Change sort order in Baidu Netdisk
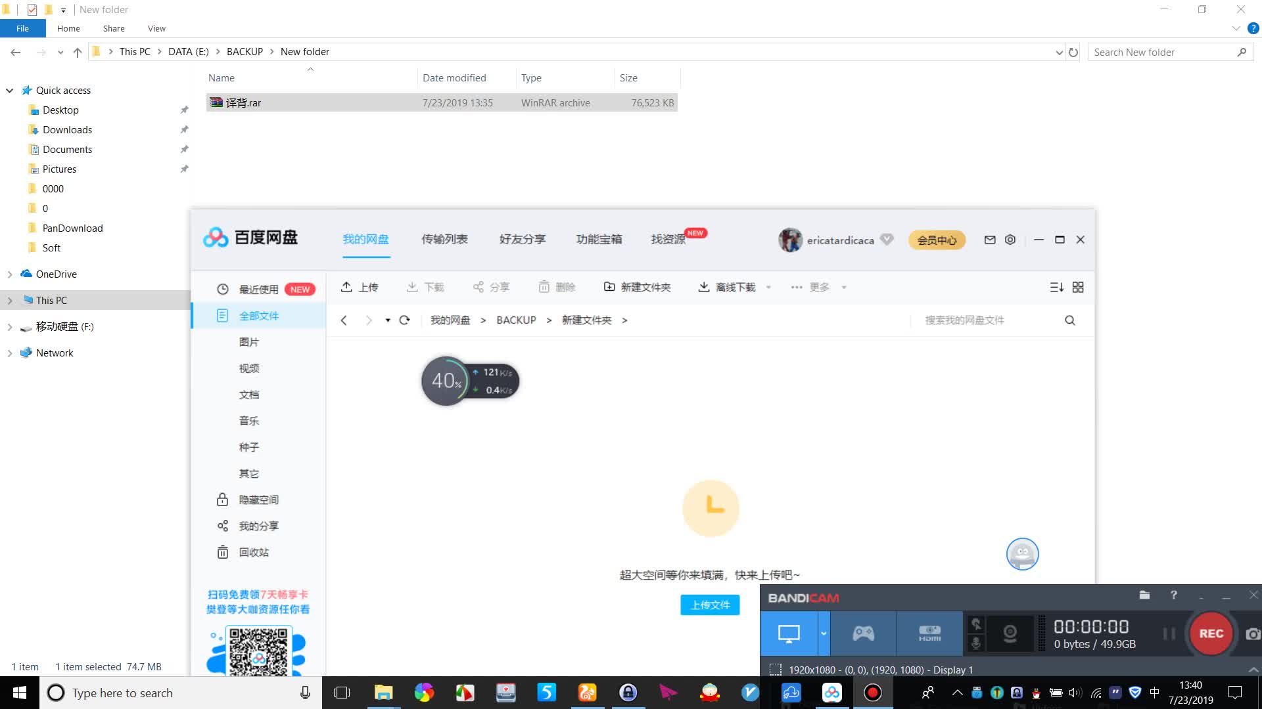The image size is (1262, 709). pos(1056,287)
